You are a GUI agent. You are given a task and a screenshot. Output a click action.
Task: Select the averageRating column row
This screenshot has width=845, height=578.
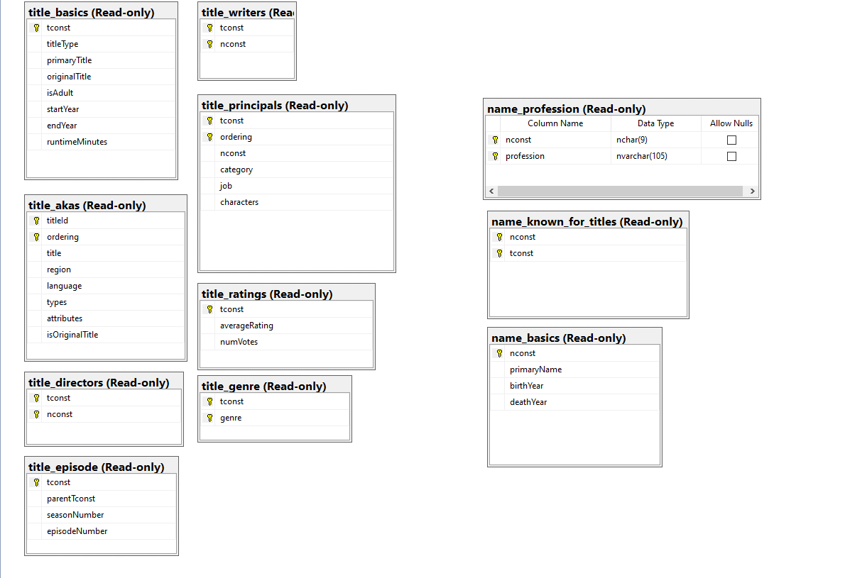pos(286,326)
